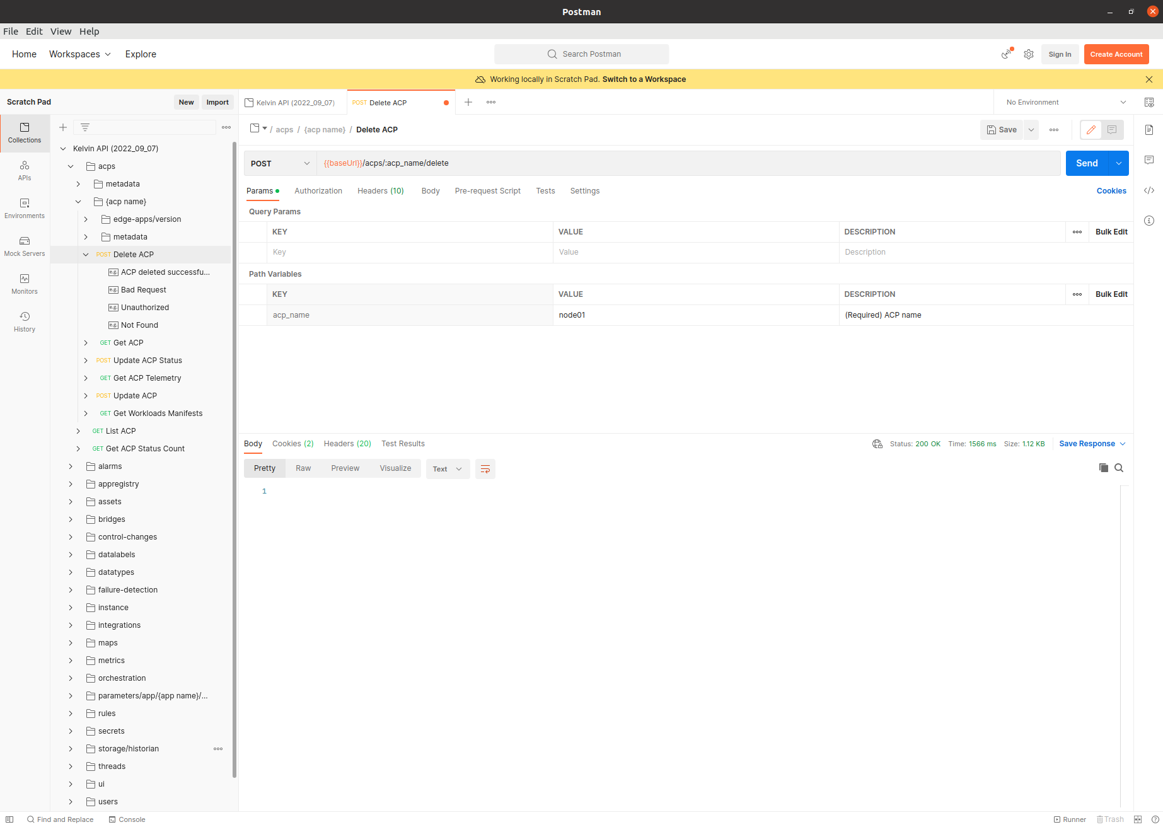The width and height of the screenshot is (1163, 827).
Task: Open the Mock Servers panel
Action: (x=25, y=246)
